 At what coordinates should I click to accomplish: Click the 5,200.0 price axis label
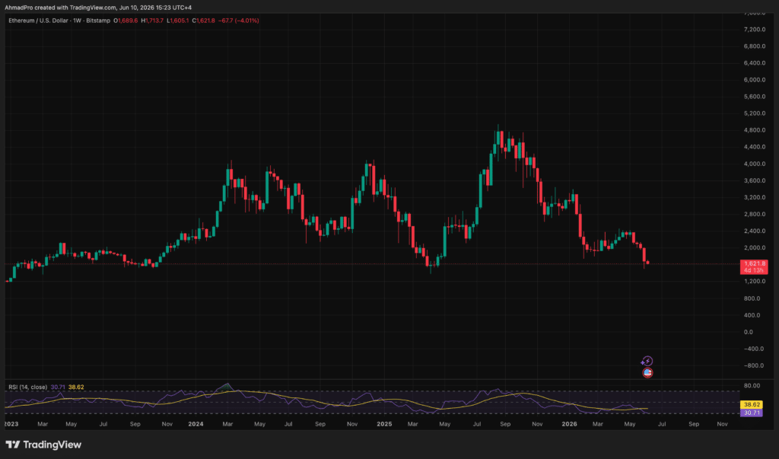754,113
